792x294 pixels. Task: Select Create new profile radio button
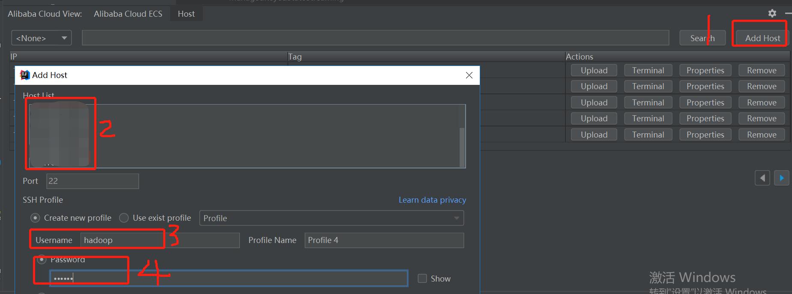point(35,218)
